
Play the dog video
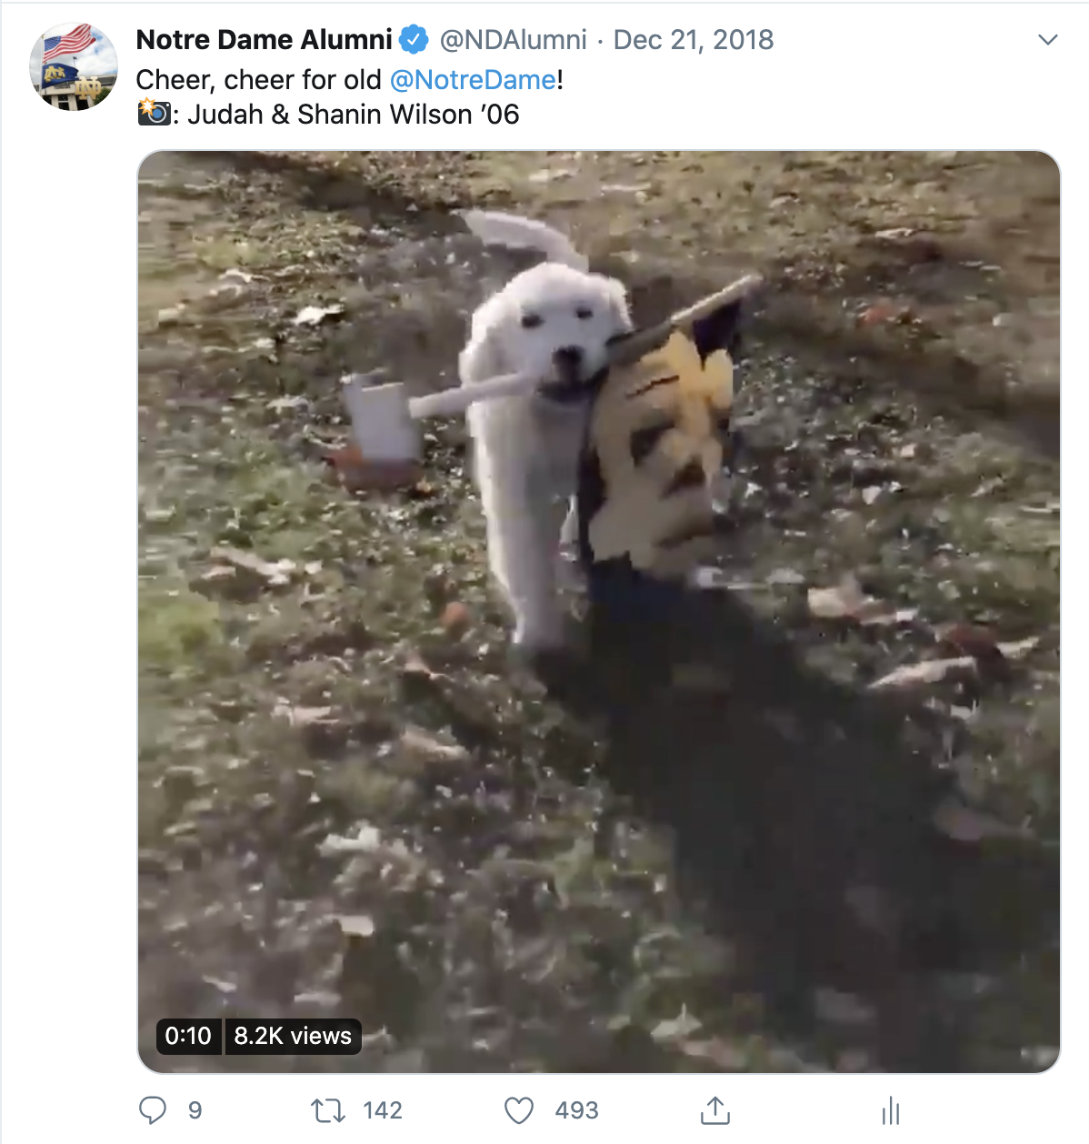pyautogui.click(x=599, y=611)
